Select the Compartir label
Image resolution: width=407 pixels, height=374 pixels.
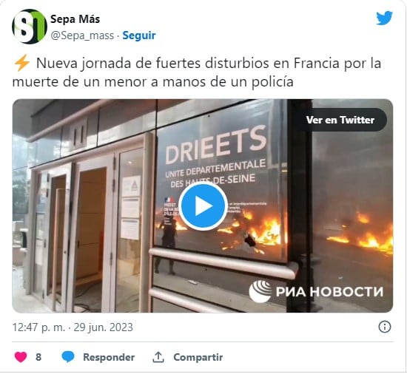[x=198, y=358]
